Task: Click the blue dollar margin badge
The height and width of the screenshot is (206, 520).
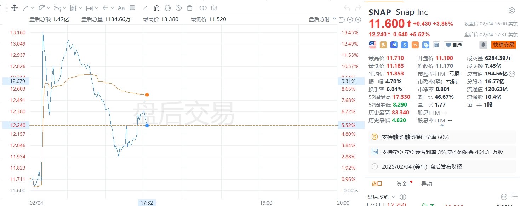Action: pos(405,45)
